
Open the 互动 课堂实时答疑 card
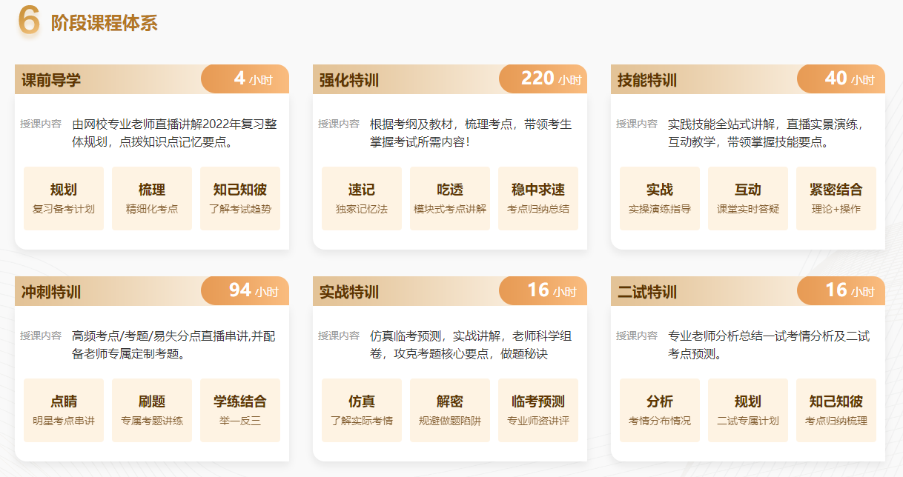point(747,198)
